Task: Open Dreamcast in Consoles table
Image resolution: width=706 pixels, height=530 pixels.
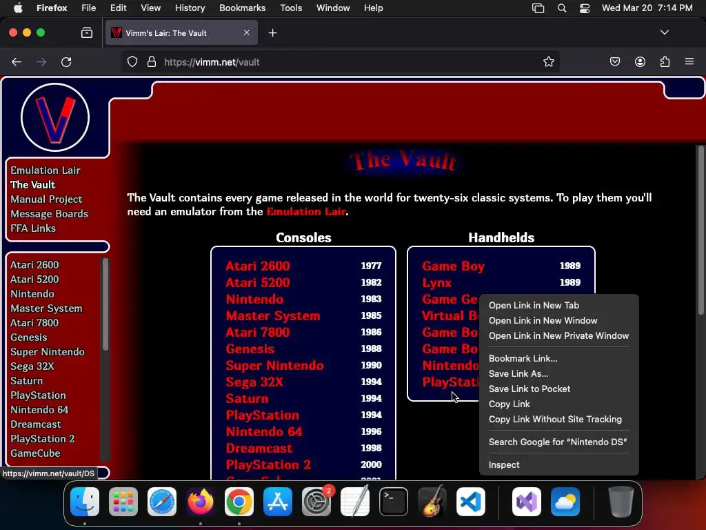Action: [259, 449]
